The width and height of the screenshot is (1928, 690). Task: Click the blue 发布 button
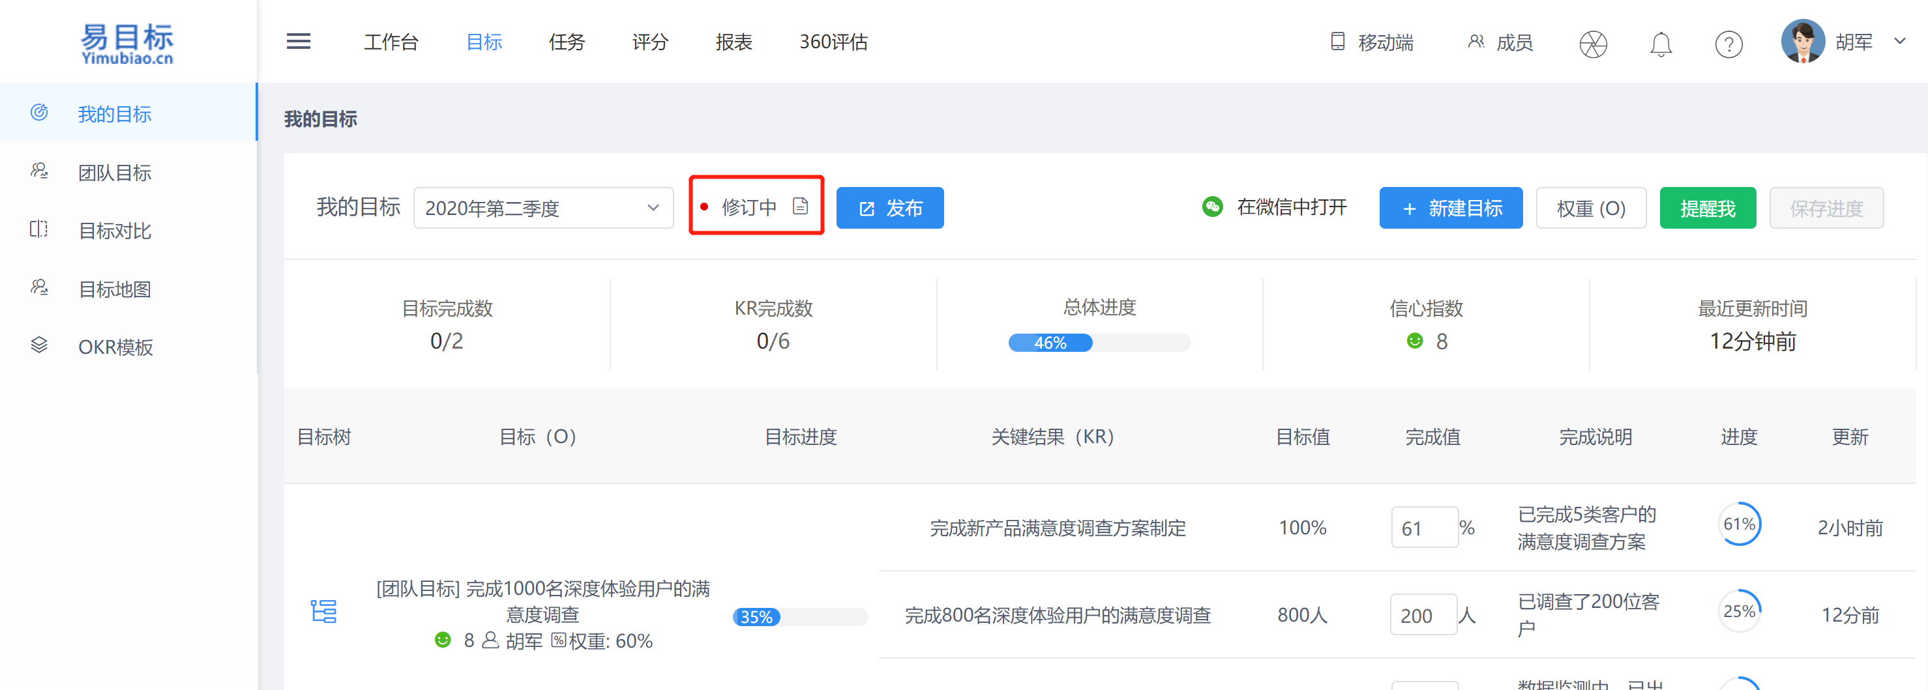pos(889,208)
